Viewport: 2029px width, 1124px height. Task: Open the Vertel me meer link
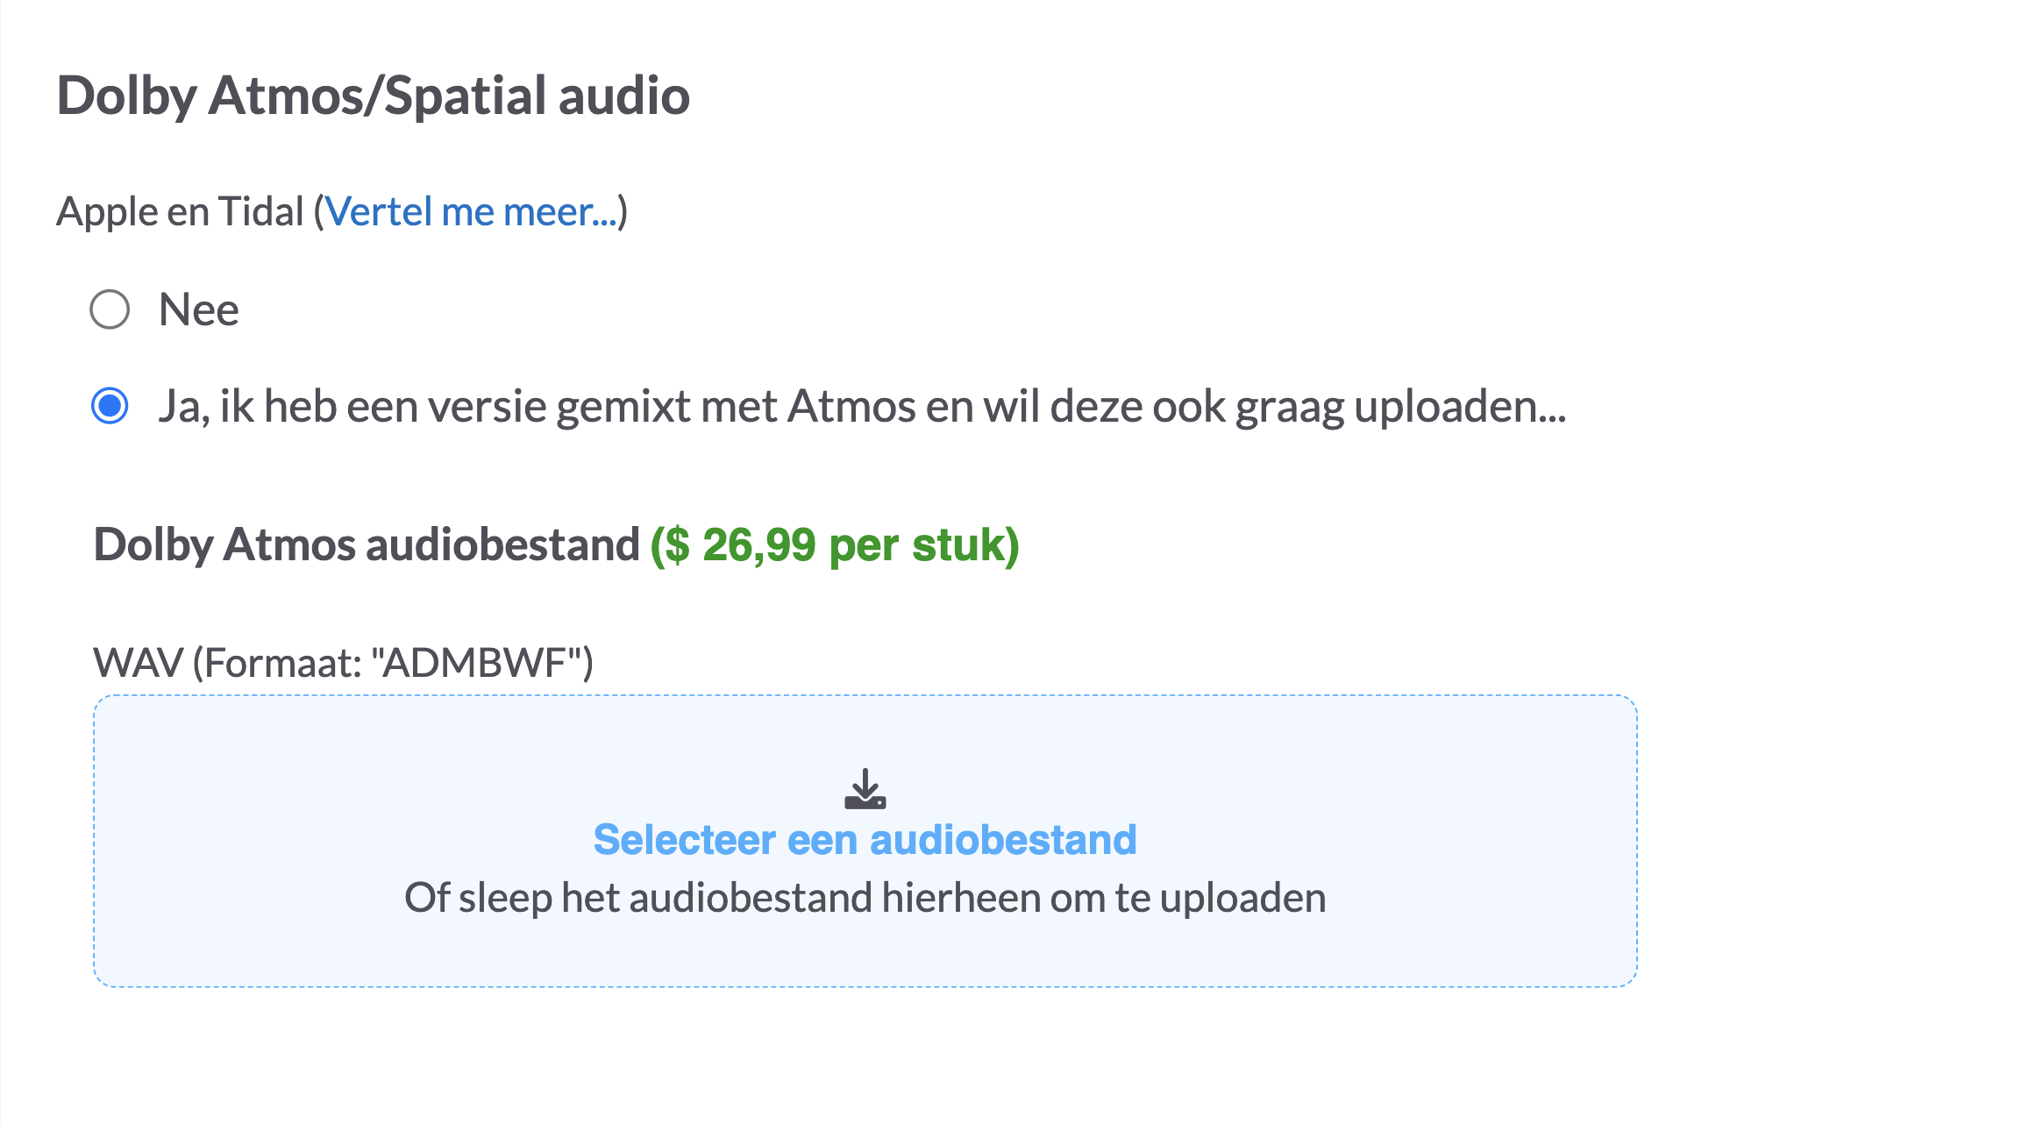click(471, 211)
